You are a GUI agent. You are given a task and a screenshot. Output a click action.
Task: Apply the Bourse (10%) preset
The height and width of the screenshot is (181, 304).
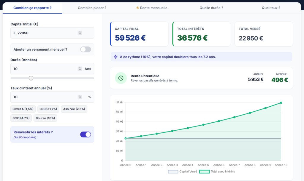tap(45, 118)
